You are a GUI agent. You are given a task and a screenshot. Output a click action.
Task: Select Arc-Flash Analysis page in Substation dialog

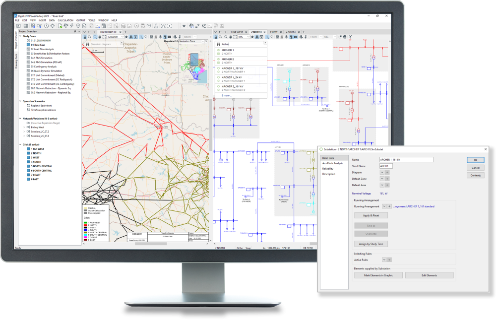(x=332, y=163)
